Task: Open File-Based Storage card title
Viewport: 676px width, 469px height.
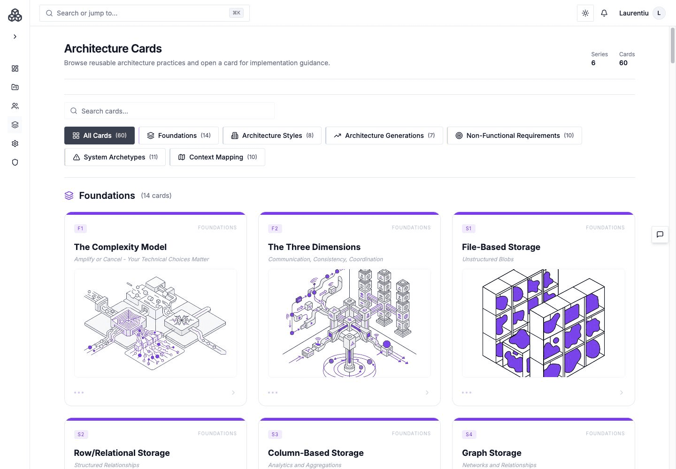Action: [x=501, y=247]
